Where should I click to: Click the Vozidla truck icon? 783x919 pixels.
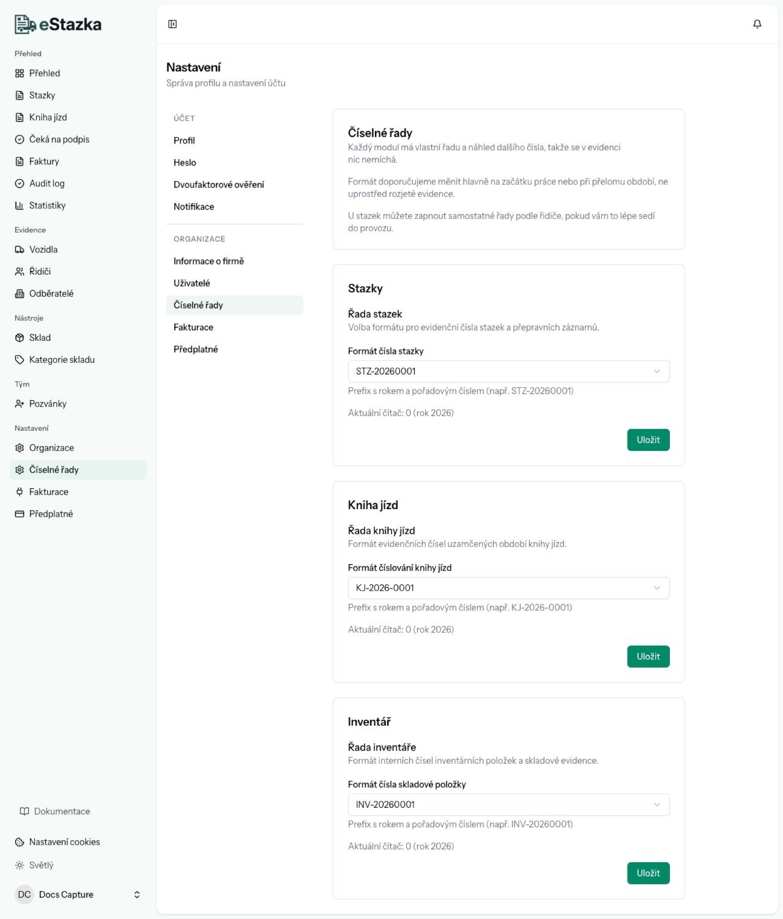[20, 250]
